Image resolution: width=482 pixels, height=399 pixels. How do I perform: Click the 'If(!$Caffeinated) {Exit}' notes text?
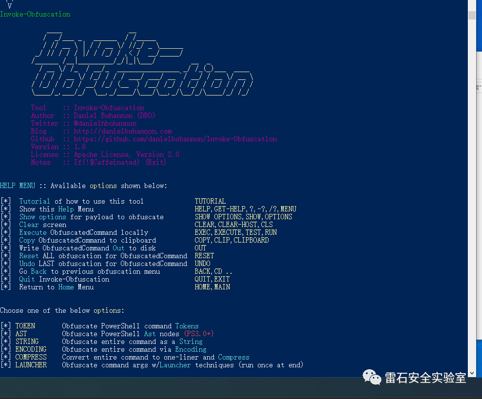coord(120,162)
